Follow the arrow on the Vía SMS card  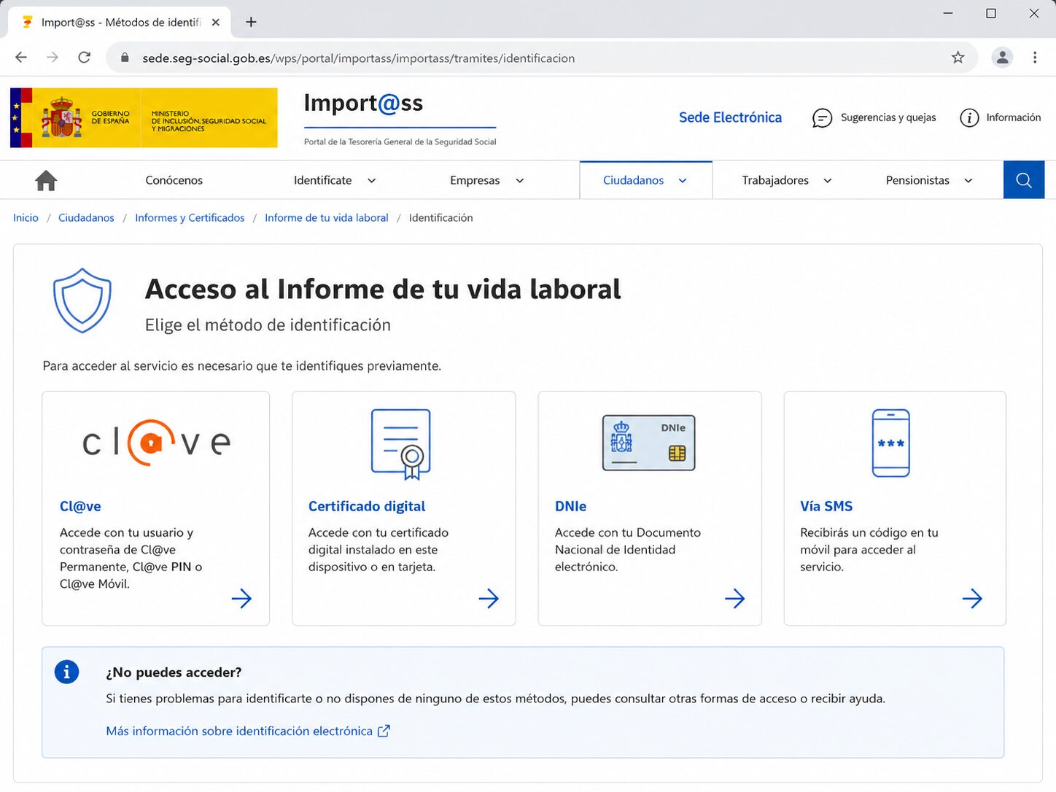tap(972, 599)
